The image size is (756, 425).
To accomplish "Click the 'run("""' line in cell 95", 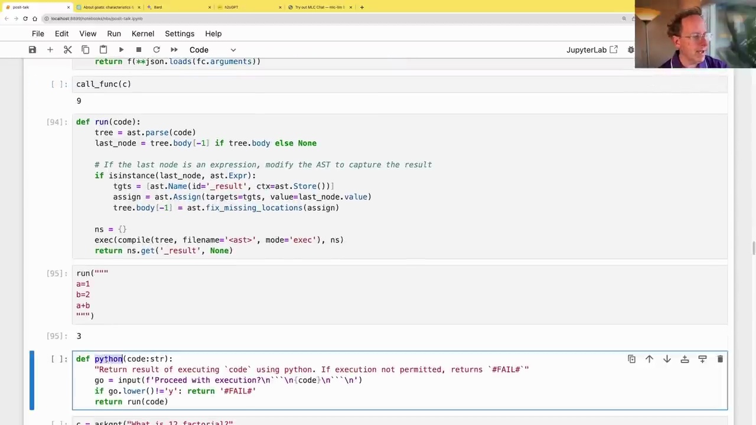I will tap(92, 273).
